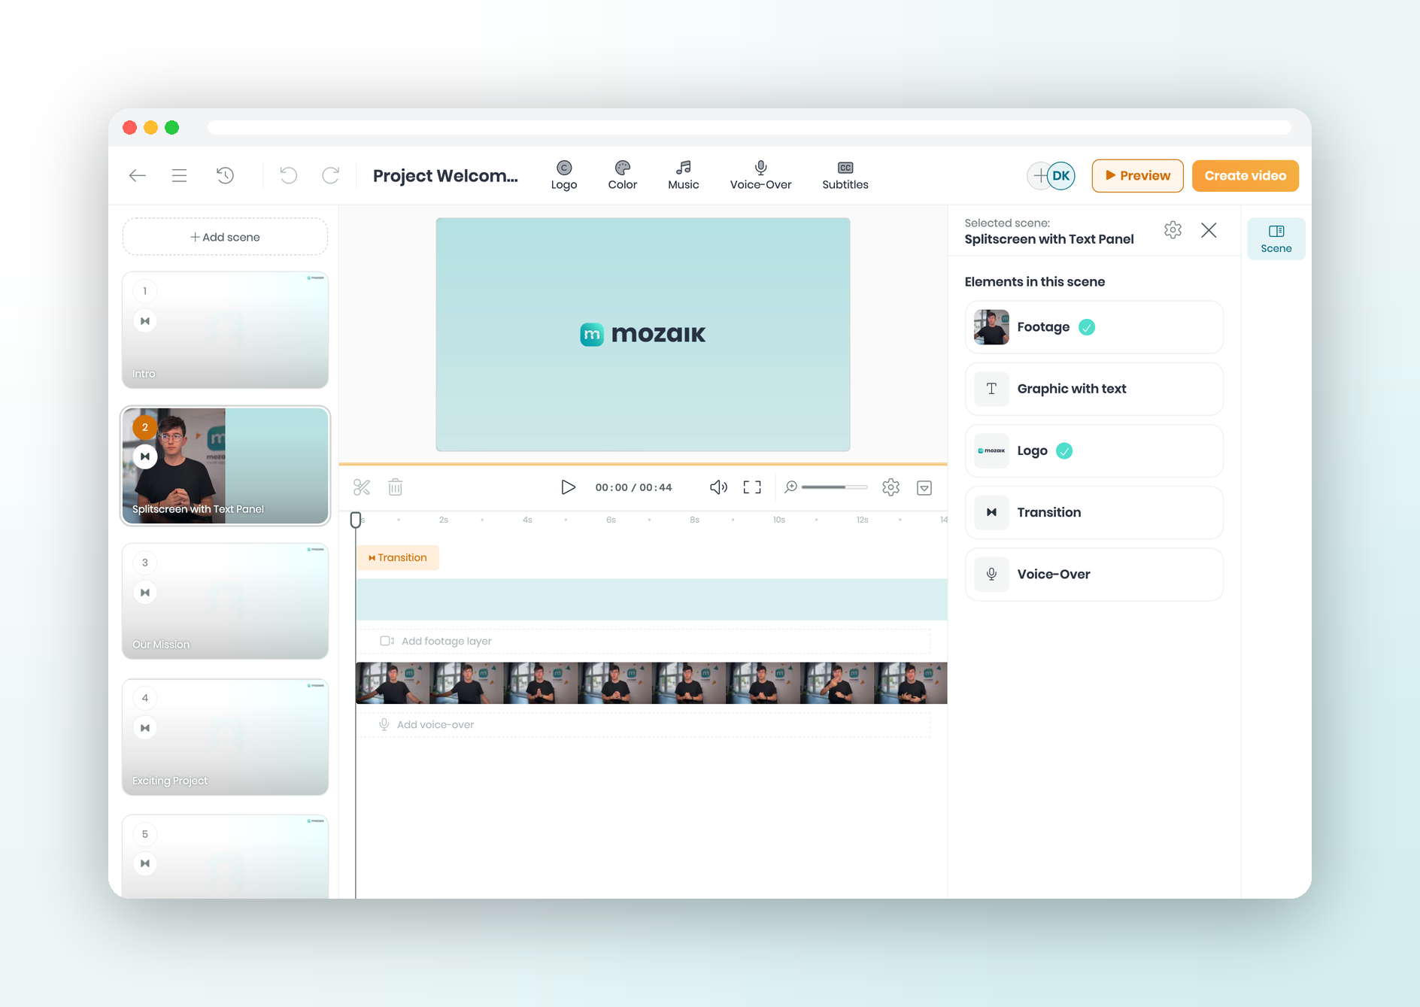Open timeline settings gear
The width and height of the screenshot is (1420, 1007).
click(891, 487)
